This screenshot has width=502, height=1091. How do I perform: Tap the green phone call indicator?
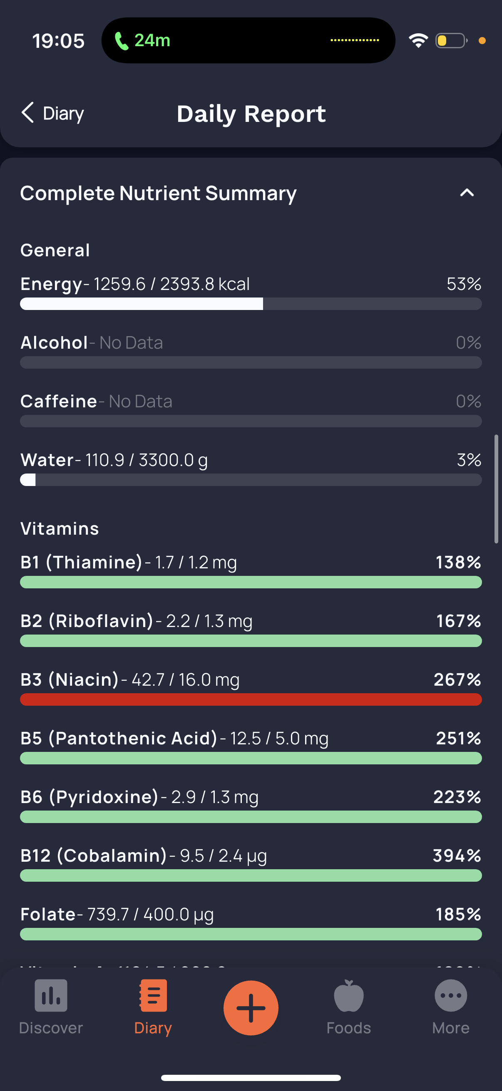point(122,41)
